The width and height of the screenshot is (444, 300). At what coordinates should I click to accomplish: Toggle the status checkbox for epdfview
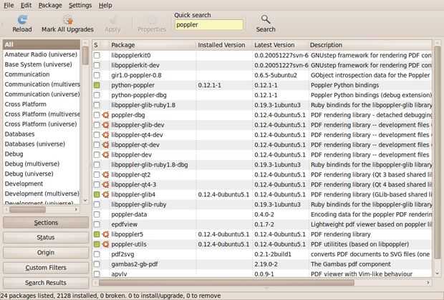tap(97, 224)
